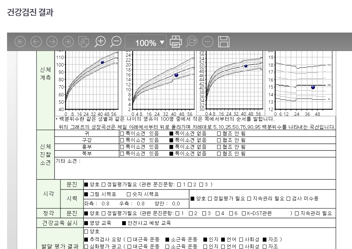Open the 100% zoom level dropdown
The height and width of the screenshot is (249, 352).
pyautogui.click(x=146, y=42)
